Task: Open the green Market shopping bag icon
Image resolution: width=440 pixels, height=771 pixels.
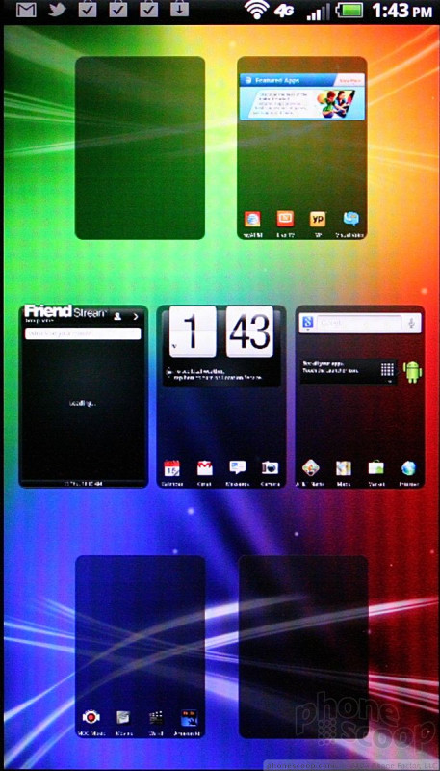Action: 376,467
